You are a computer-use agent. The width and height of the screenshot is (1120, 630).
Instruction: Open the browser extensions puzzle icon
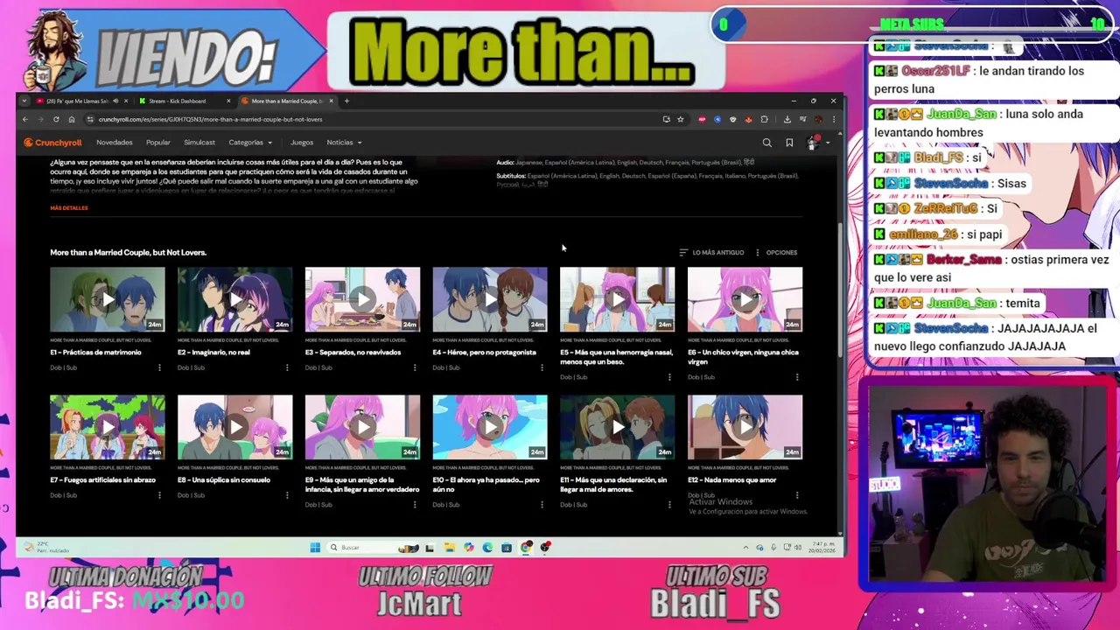tap(764, 119)
